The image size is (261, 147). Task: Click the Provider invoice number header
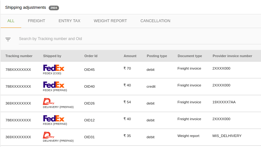click(232, 56)
